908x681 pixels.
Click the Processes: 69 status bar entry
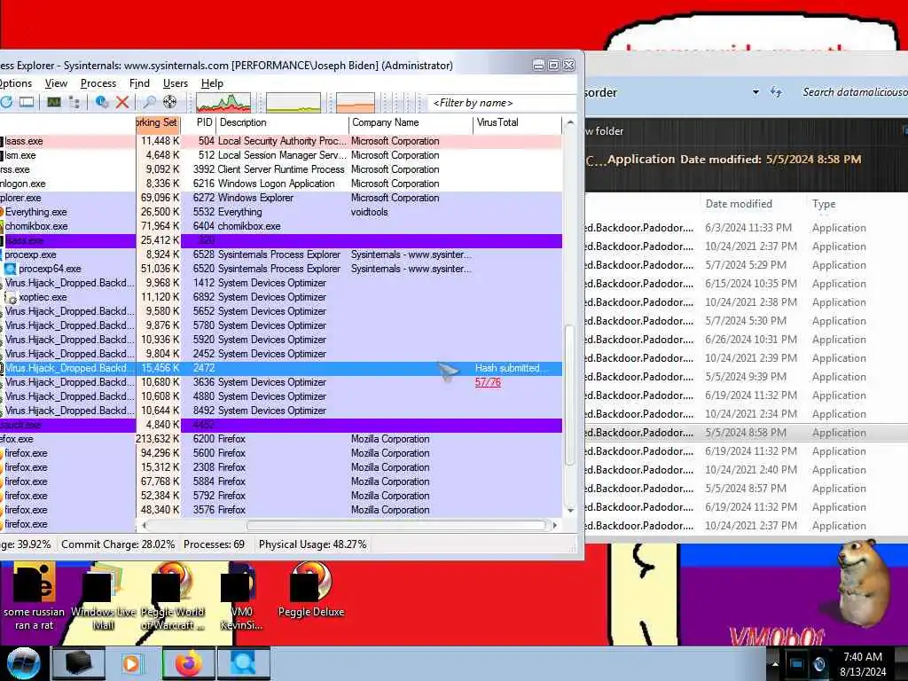coord(215,545)
